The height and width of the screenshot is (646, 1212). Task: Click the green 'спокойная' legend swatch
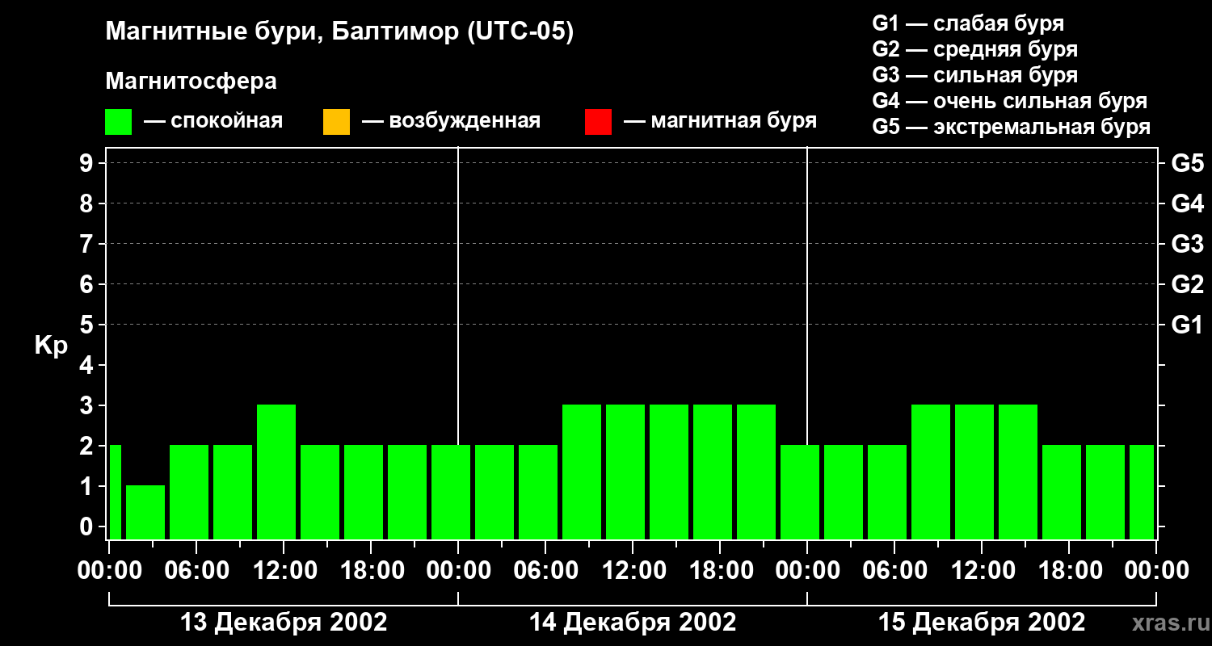click(x=119, y=122)
